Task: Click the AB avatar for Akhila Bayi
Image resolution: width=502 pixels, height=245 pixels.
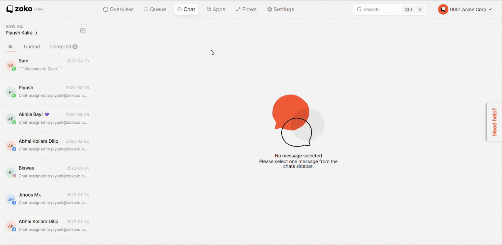Action: (x=11, y=119)
